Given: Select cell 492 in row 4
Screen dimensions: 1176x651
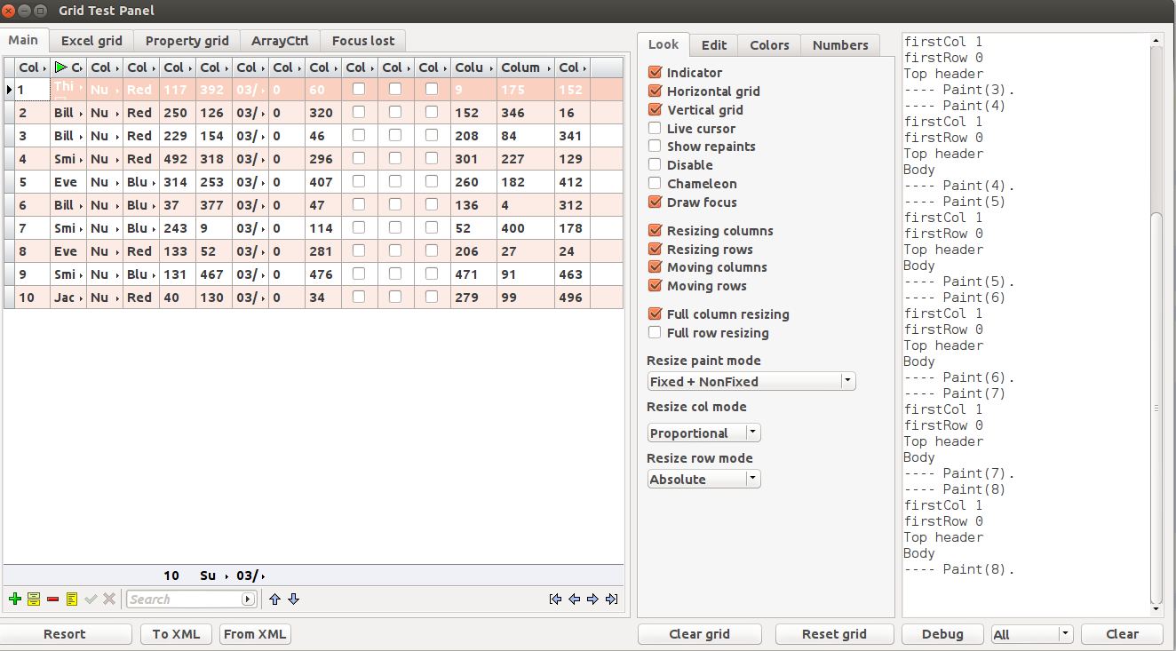Looking at the screenshot, I should (x=177, y=159).
